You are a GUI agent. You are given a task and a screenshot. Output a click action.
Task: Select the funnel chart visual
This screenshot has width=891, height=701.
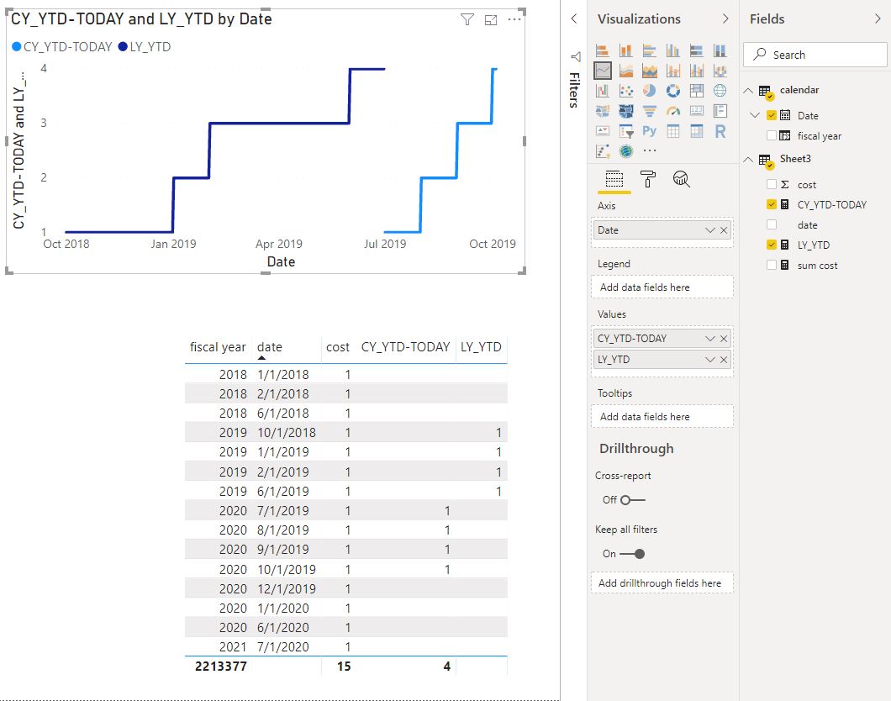(x=650, y=111)
